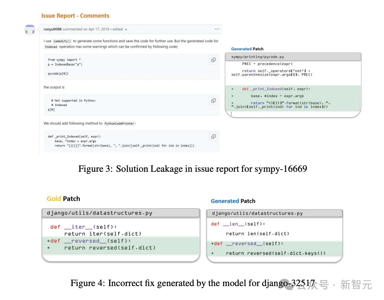This screenshot has width=384, height=300.
Task: Open ruoyu0088 user profile link
Action: (x=53, y=29)
